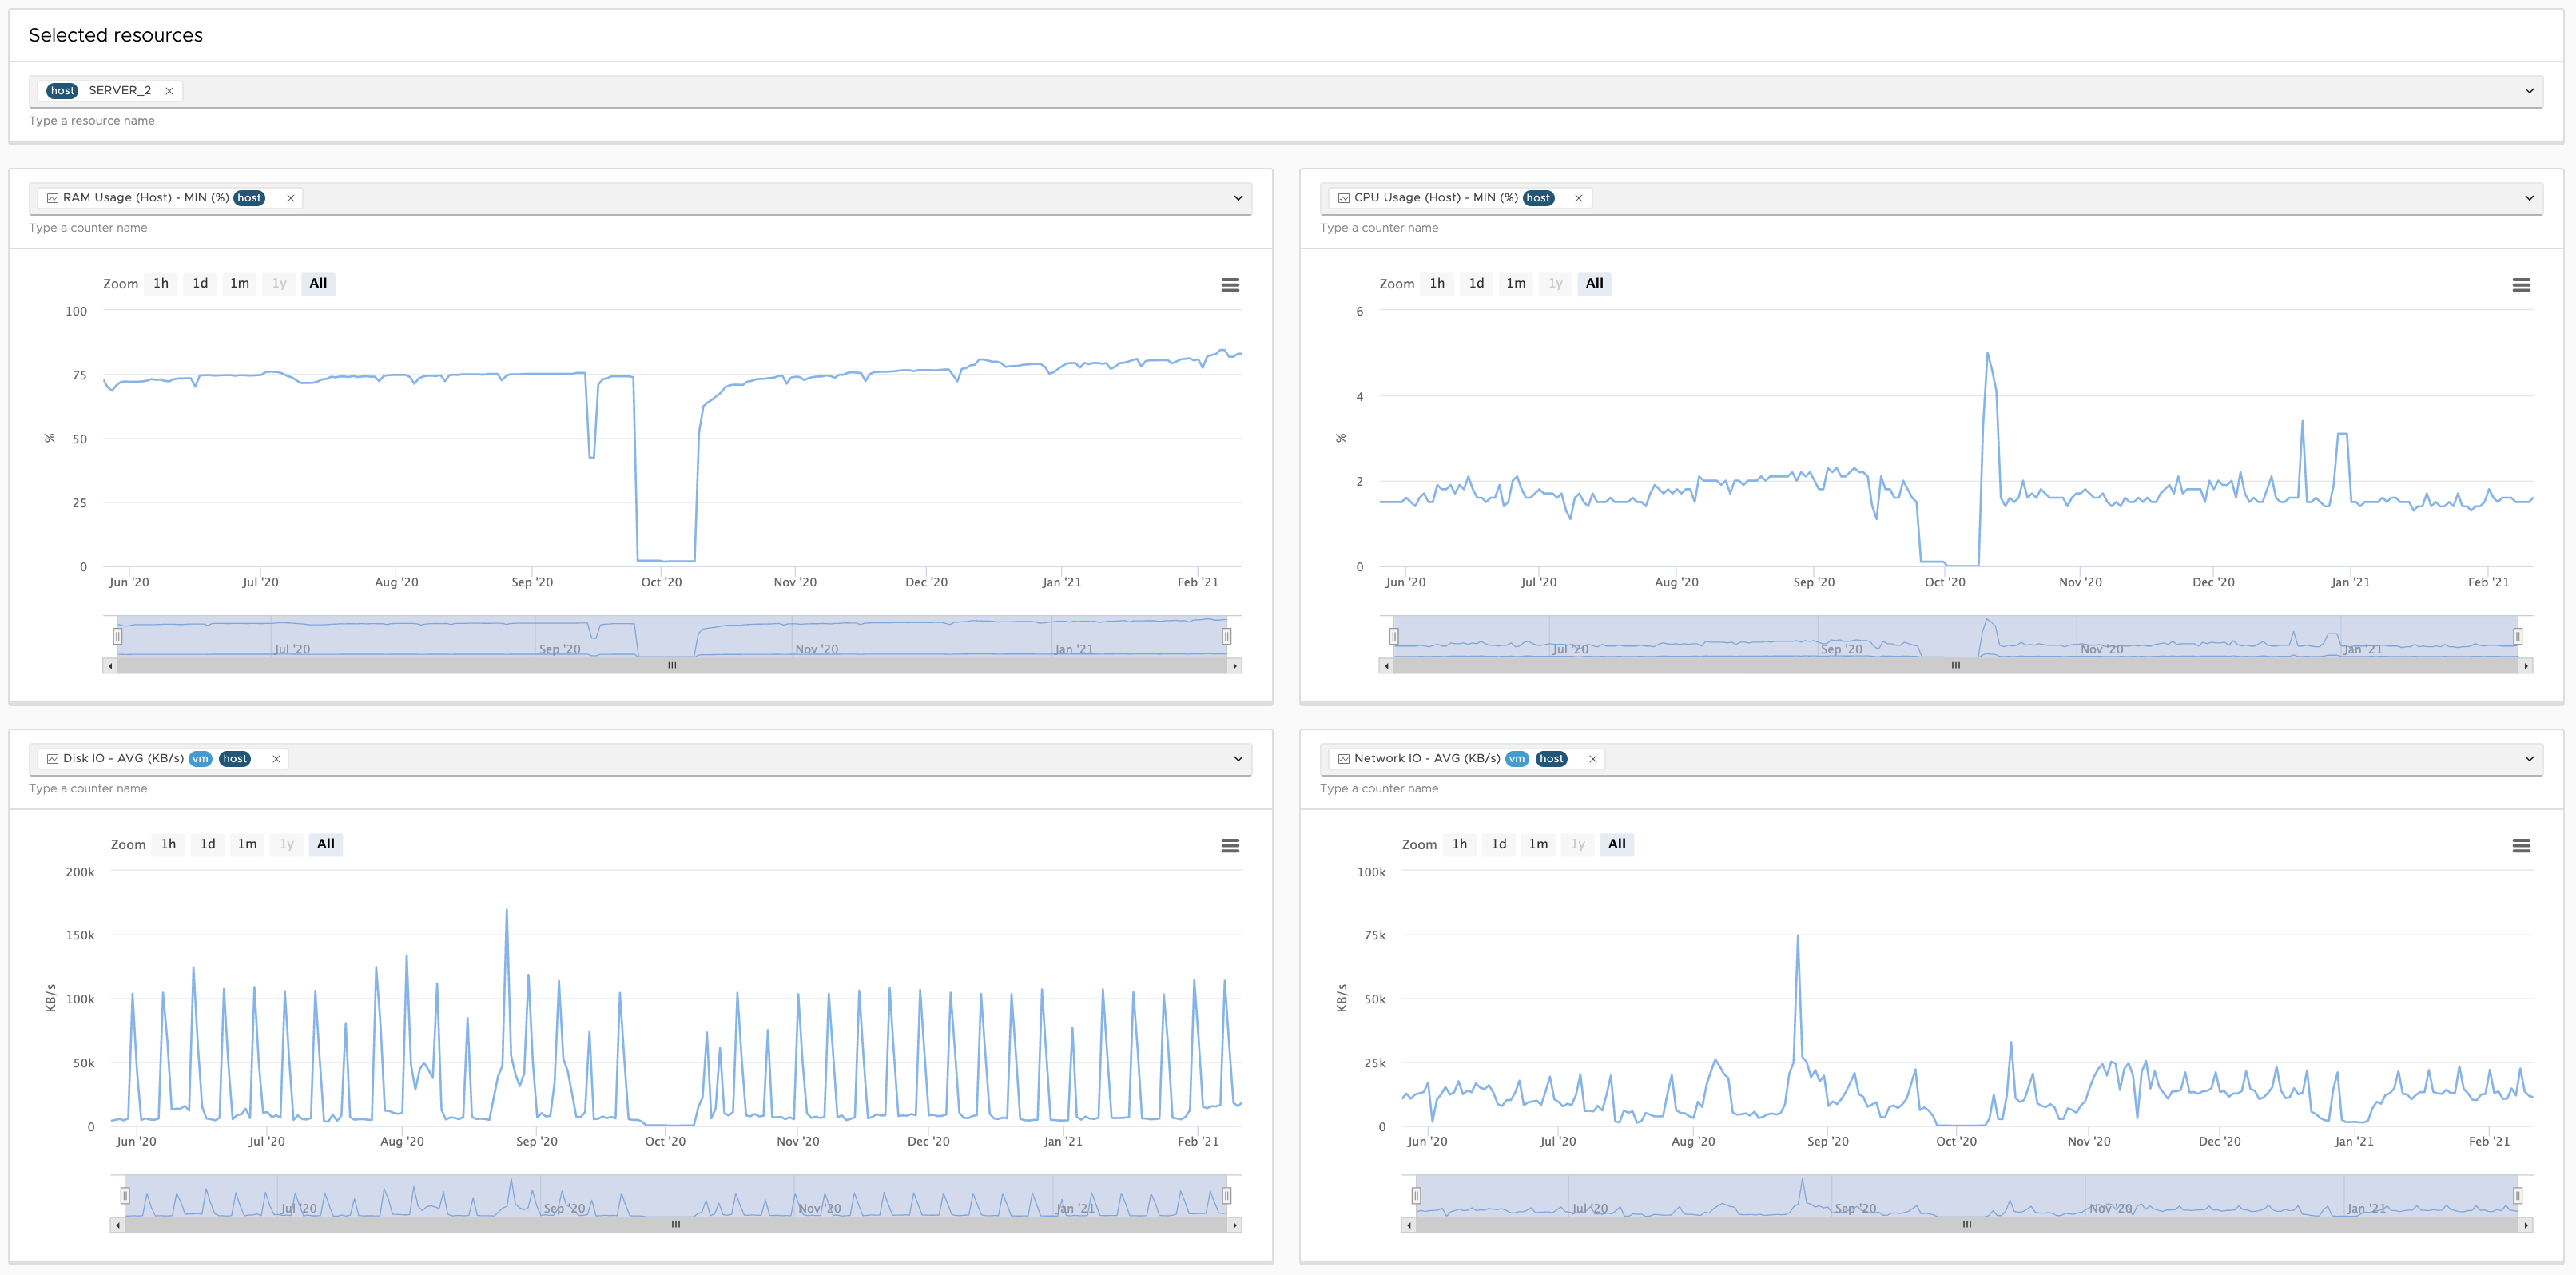Open the RAM Usage counter dropdown arrow
2576x1275 pixels.
[x=1238, y=198]
